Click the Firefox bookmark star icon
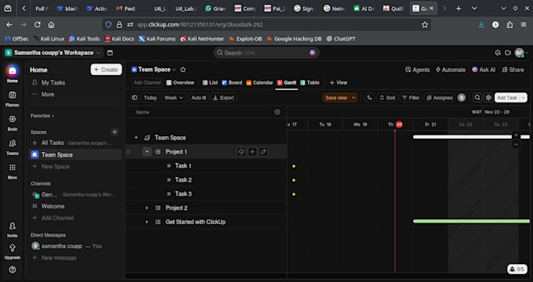 tap(425, 24)
